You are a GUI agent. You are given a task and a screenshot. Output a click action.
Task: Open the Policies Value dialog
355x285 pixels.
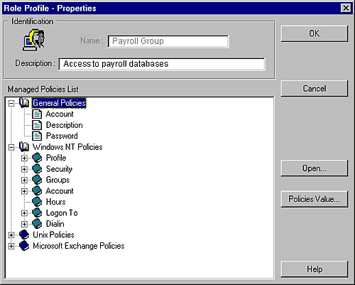click(x=315, y=199)
